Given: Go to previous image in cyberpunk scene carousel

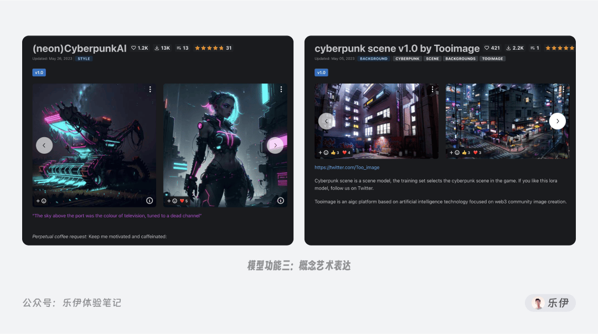Looking at the screenshot, I should tap(326, 121).
